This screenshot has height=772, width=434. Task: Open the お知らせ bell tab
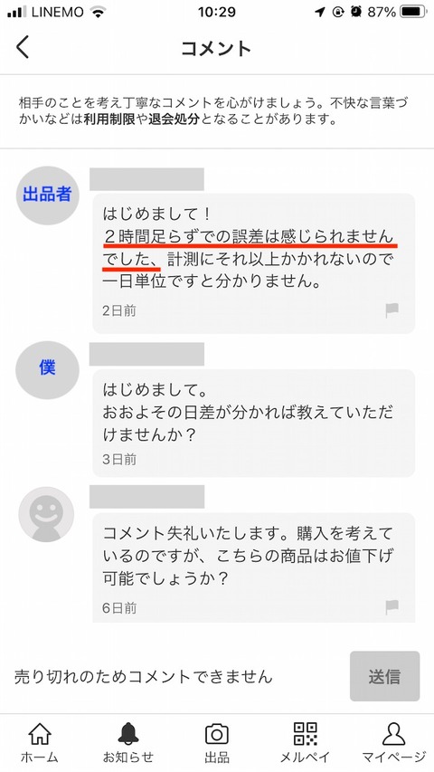127,742
